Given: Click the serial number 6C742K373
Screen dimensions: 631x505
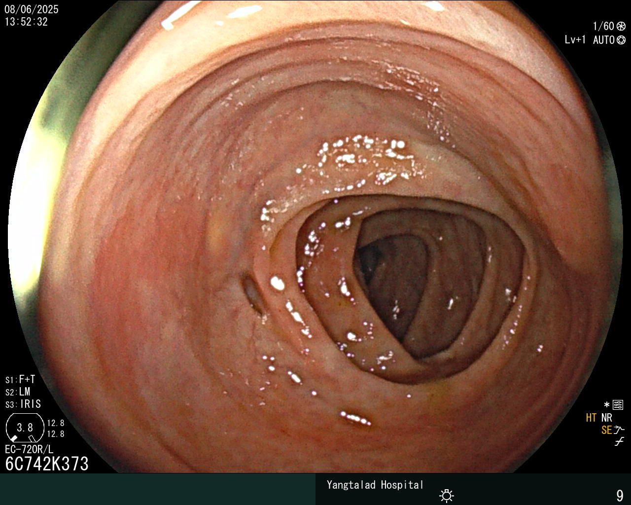Looking at the screenshot, I should pyautogui.click(x=47, y=464).
